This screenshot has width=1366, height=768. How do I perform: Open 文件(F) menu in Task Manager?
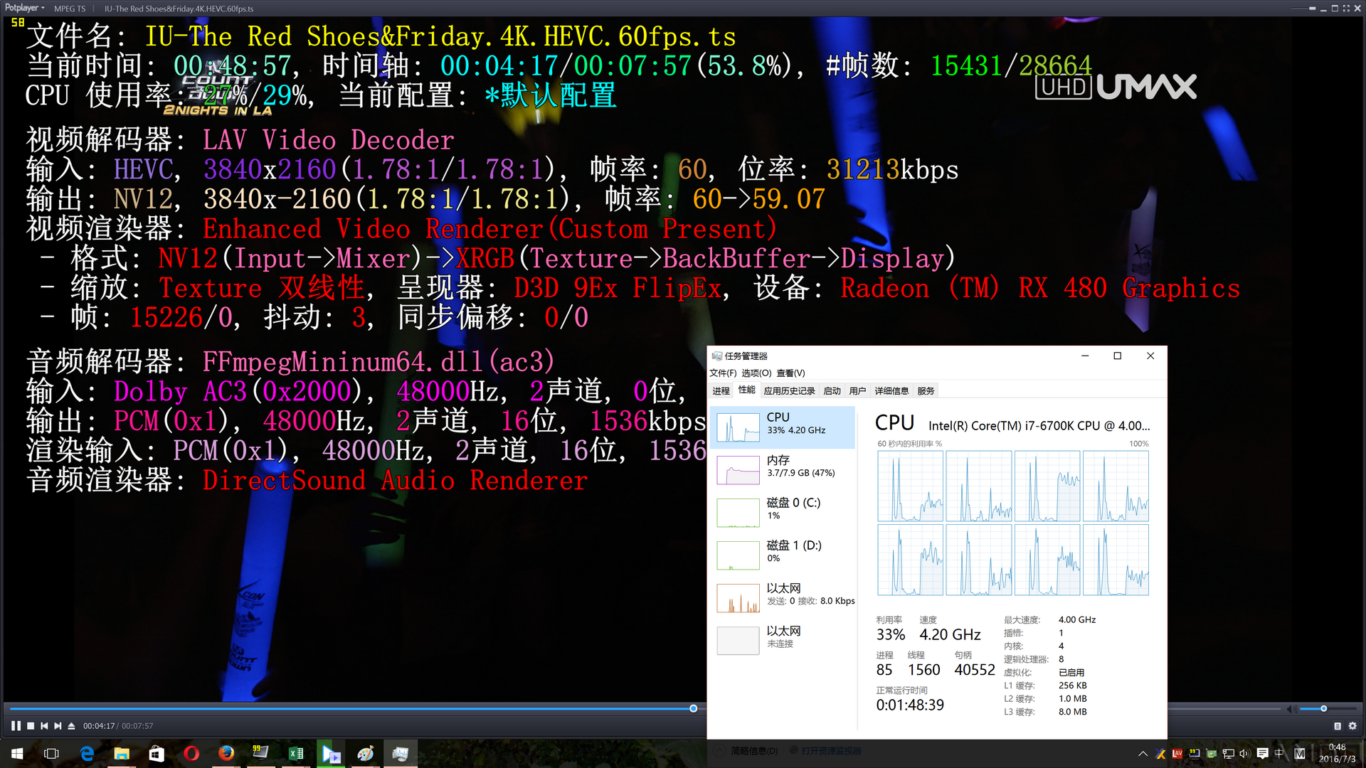pos(723,373)
